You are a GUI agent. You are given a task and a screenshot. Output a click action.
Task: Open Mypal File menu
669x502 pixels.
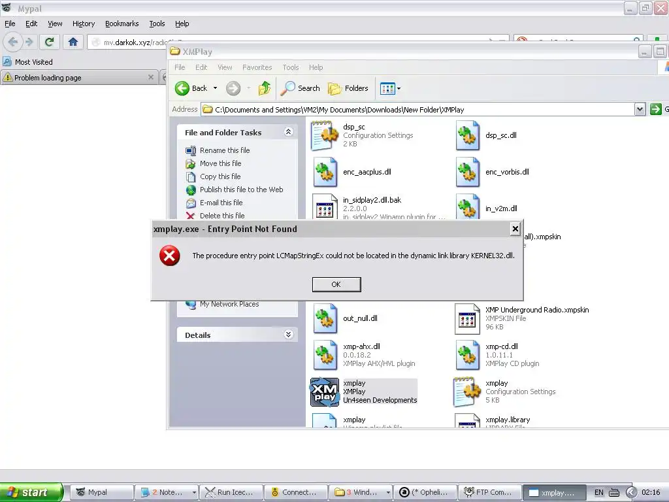[x=10, y=24]
